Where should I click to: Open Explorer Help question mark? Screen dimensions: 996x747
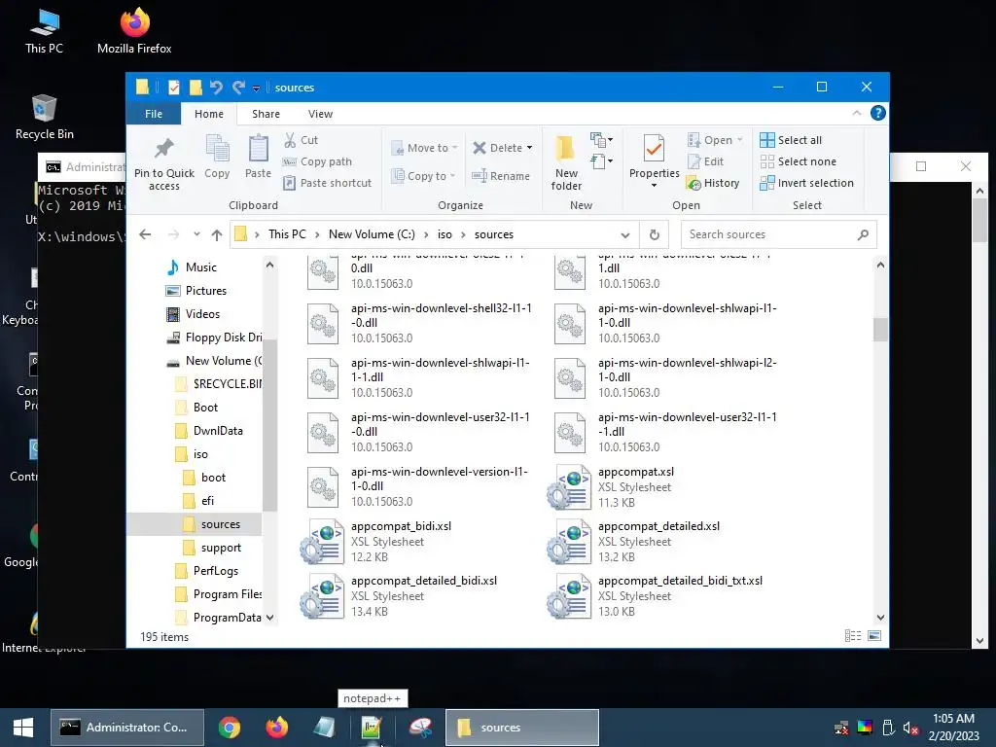pyautogui.click(x=878, y=113)
